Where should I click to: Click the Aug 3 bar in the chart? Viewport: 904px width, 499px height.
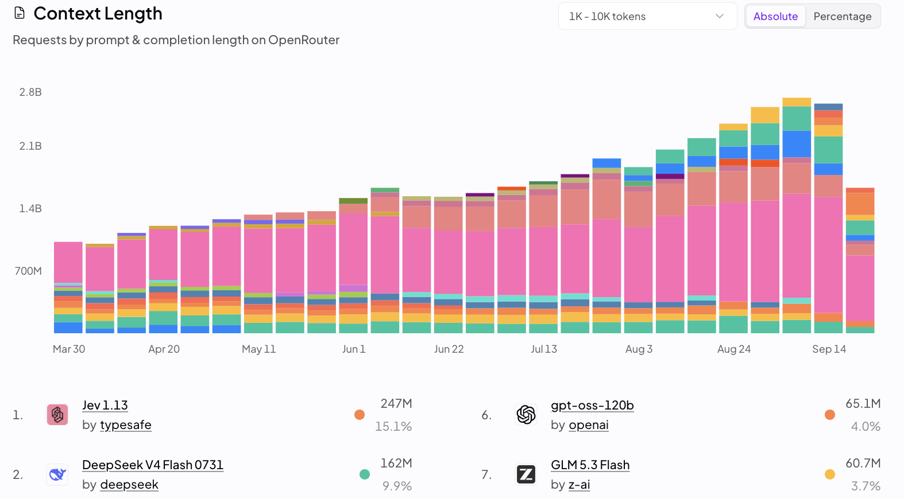(x=638, y=250)
